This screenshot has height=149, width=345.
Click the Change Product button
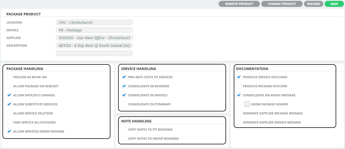tap(282, 4)
